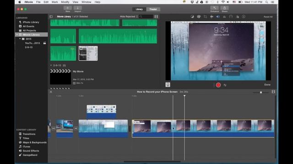Collapse the iMovie Library disclosure triangle

(17, 35)
